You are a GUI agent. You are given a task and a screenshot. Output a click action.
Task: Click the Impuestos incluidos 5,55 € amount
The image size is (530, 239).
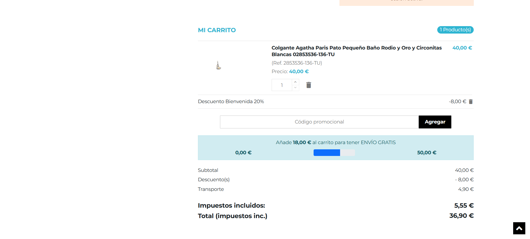[464, 205]
